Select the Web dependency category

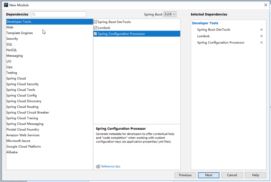[10, 27]
